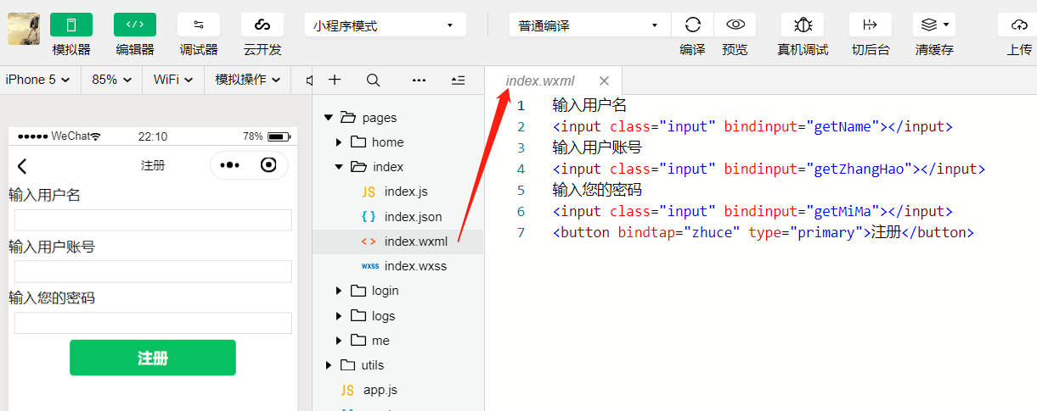1037x411 pixels.
Task: Expand the login folder
Action: 339,291
